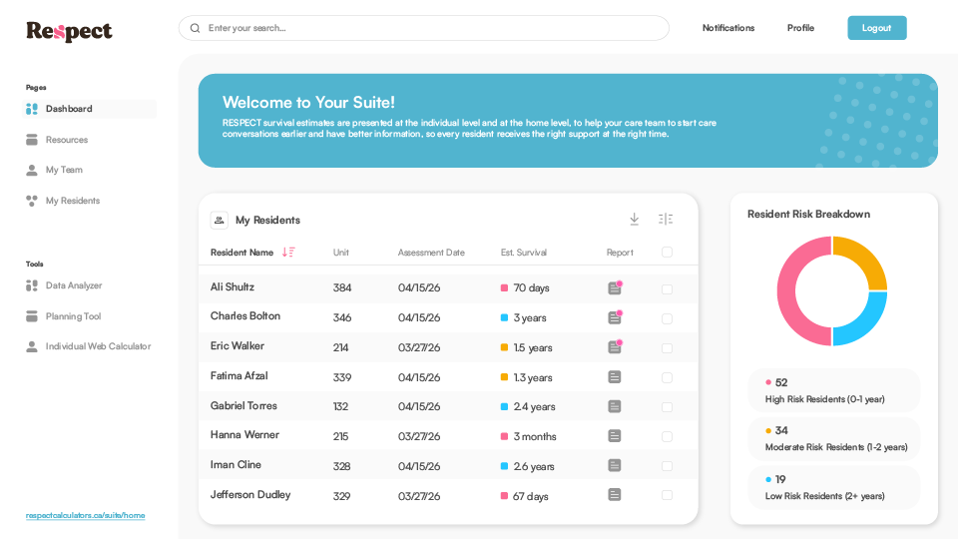Open Iman Cline's report icon

(615, 466)
